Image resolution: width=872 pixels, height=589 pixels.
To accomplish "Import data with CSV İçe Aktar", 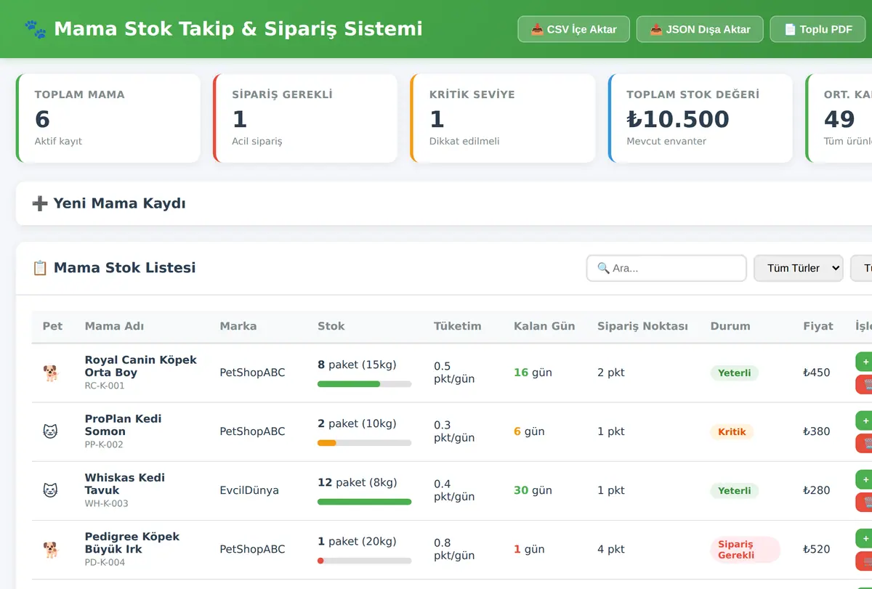I will (x=573, y=29).
